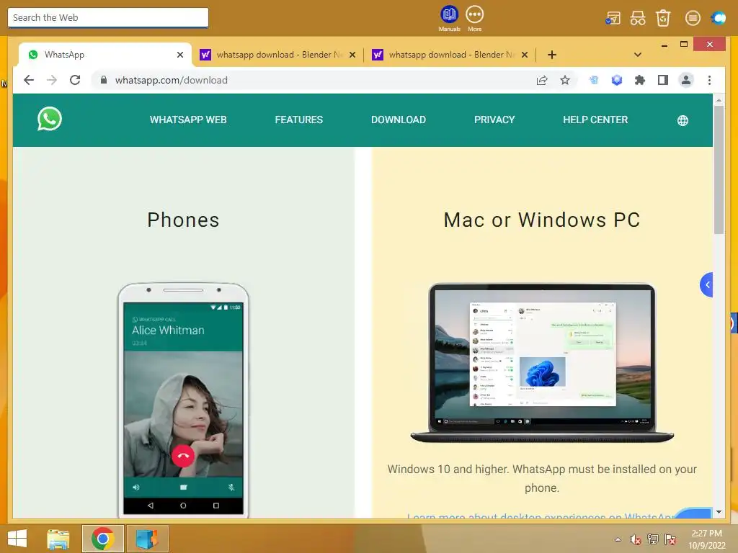
Task: Click the blue hexagon extension icon
Action: tap(617, 80)
